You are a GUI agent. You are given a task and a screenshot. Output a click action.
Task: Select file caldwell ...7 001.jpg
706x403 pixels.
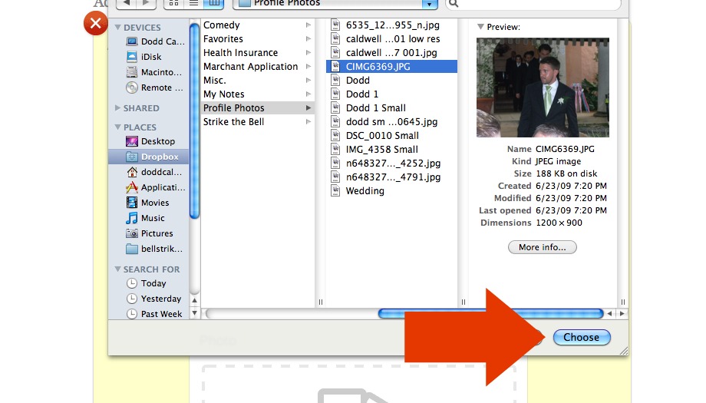point(391,53)
